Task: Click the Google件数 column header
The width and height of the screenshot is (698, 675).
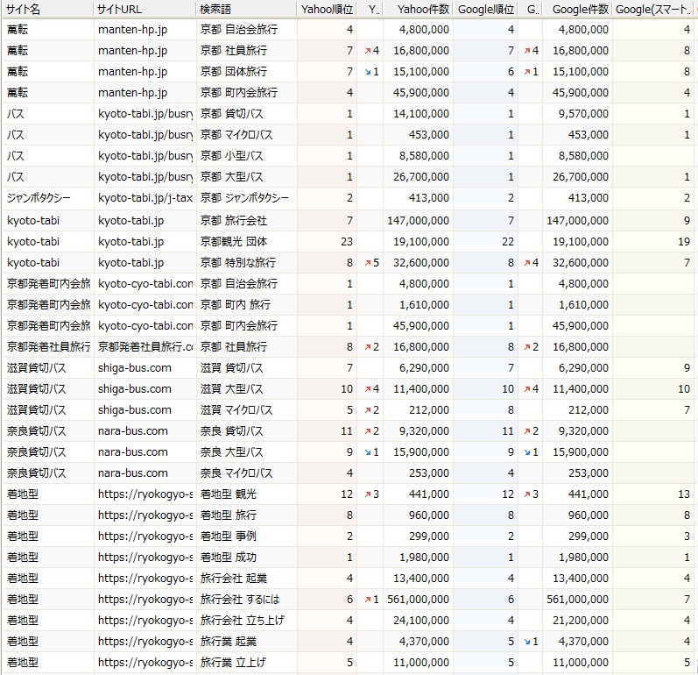Action: (x=576, y=9)
